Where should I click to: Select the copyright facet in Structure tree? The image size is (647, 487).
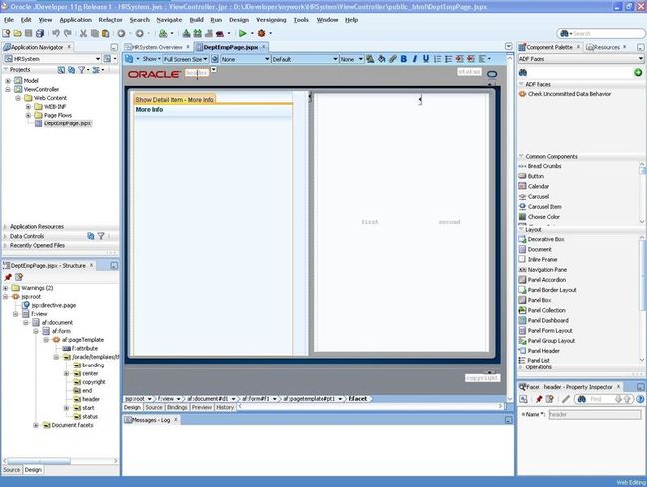click(x=94, y=382)
